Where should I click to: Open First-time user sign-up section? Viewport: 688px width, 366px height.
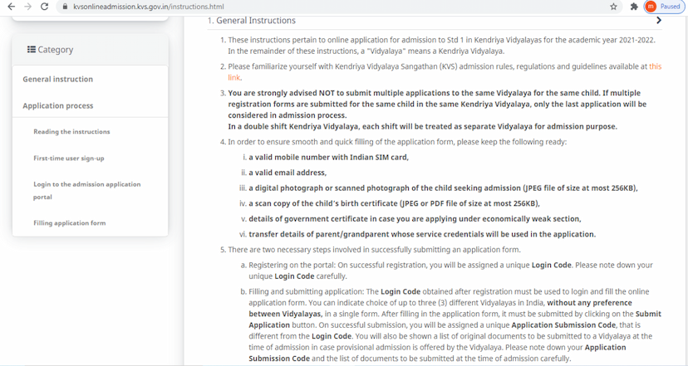coord(69,158)
